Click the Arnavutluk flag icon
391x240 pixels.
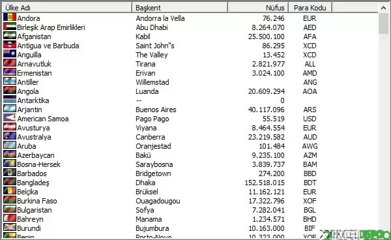(10, 63)
